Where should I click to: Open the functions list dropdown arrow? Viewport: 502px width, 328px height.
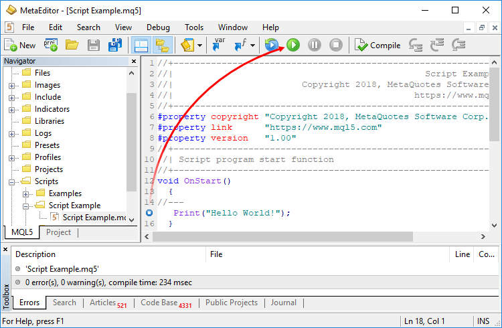click(252, 46)
